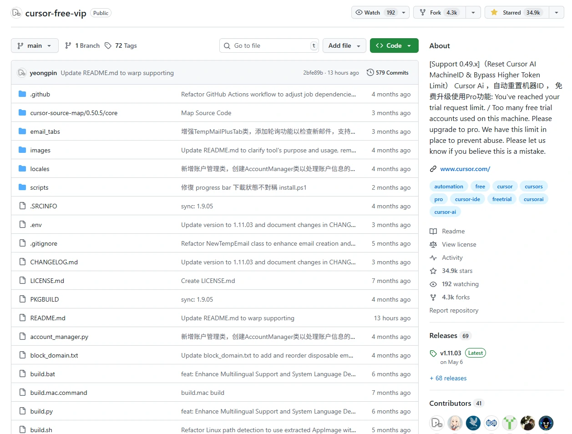Viewport: 572px width, 434px height.
Task: Click the locales folder icon
Action: pos(22,169)
